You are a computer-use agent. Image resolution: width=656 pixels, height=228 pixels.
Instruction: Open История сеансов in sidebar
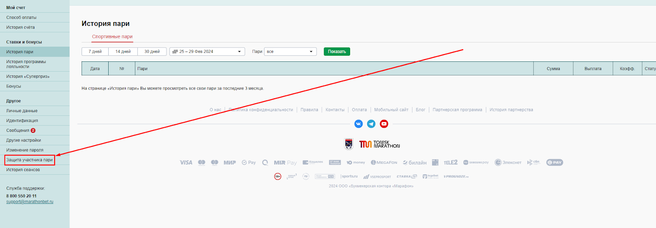click(23, 170)
